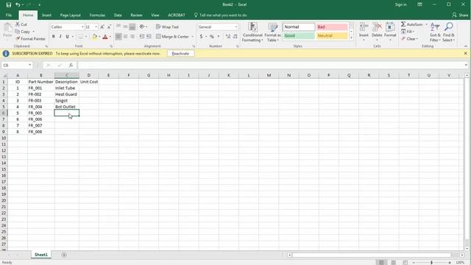The image size is (471, 265).
Task: Apply the yellow fill color bucket
Action: (95, 37)
